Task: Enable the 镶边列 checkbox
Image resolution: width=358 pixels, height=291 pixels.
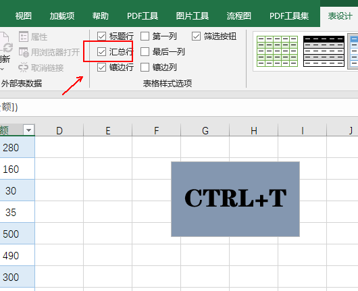Action: coord(145,68)
